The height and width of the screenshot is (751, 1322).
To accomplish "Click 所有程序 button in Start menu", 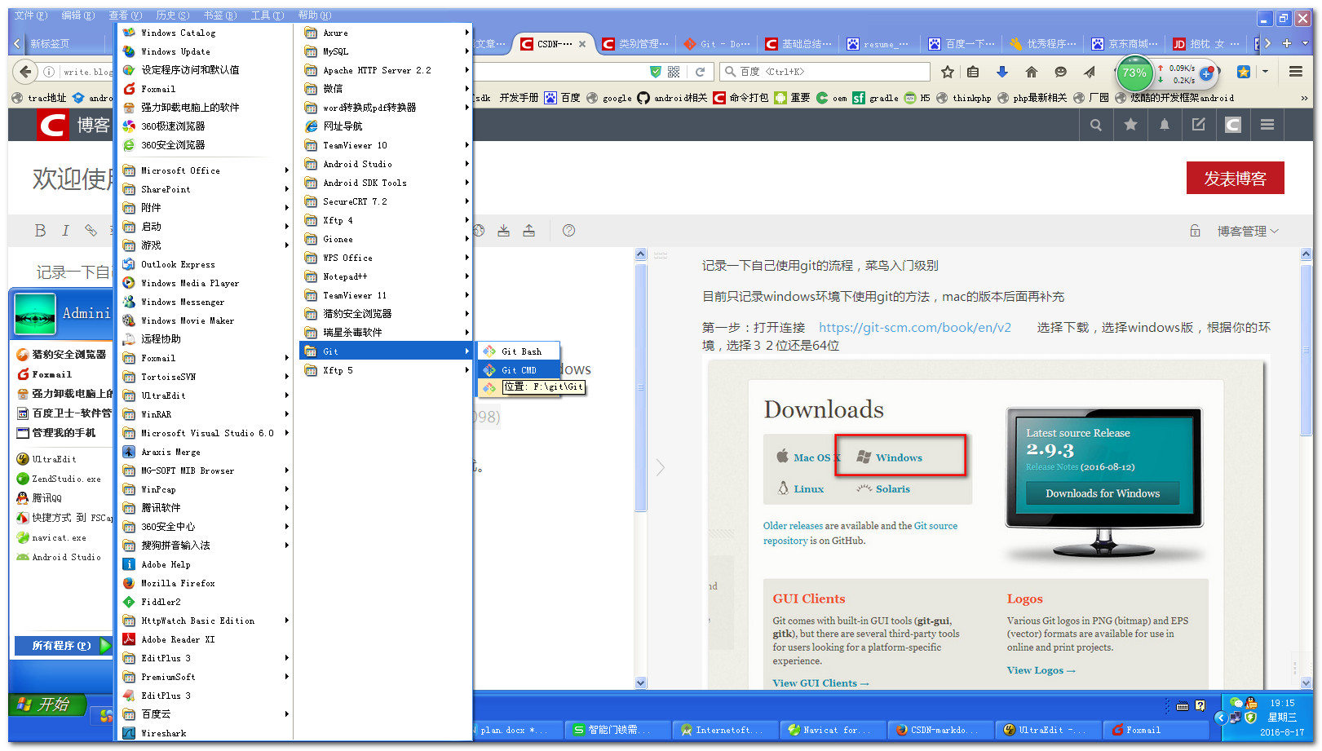I will (63, 646).
